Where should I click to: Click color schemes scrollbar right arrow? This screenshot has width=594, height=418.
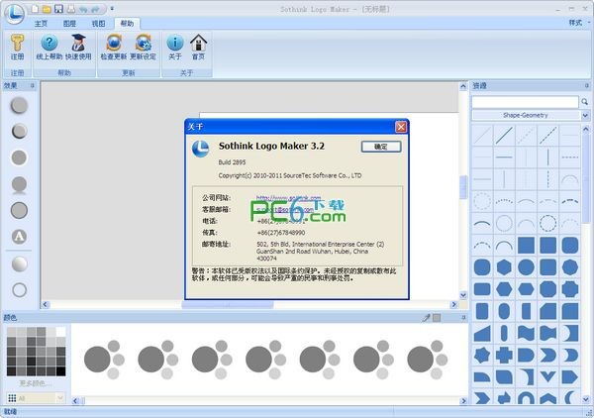(x=463, y=400)
